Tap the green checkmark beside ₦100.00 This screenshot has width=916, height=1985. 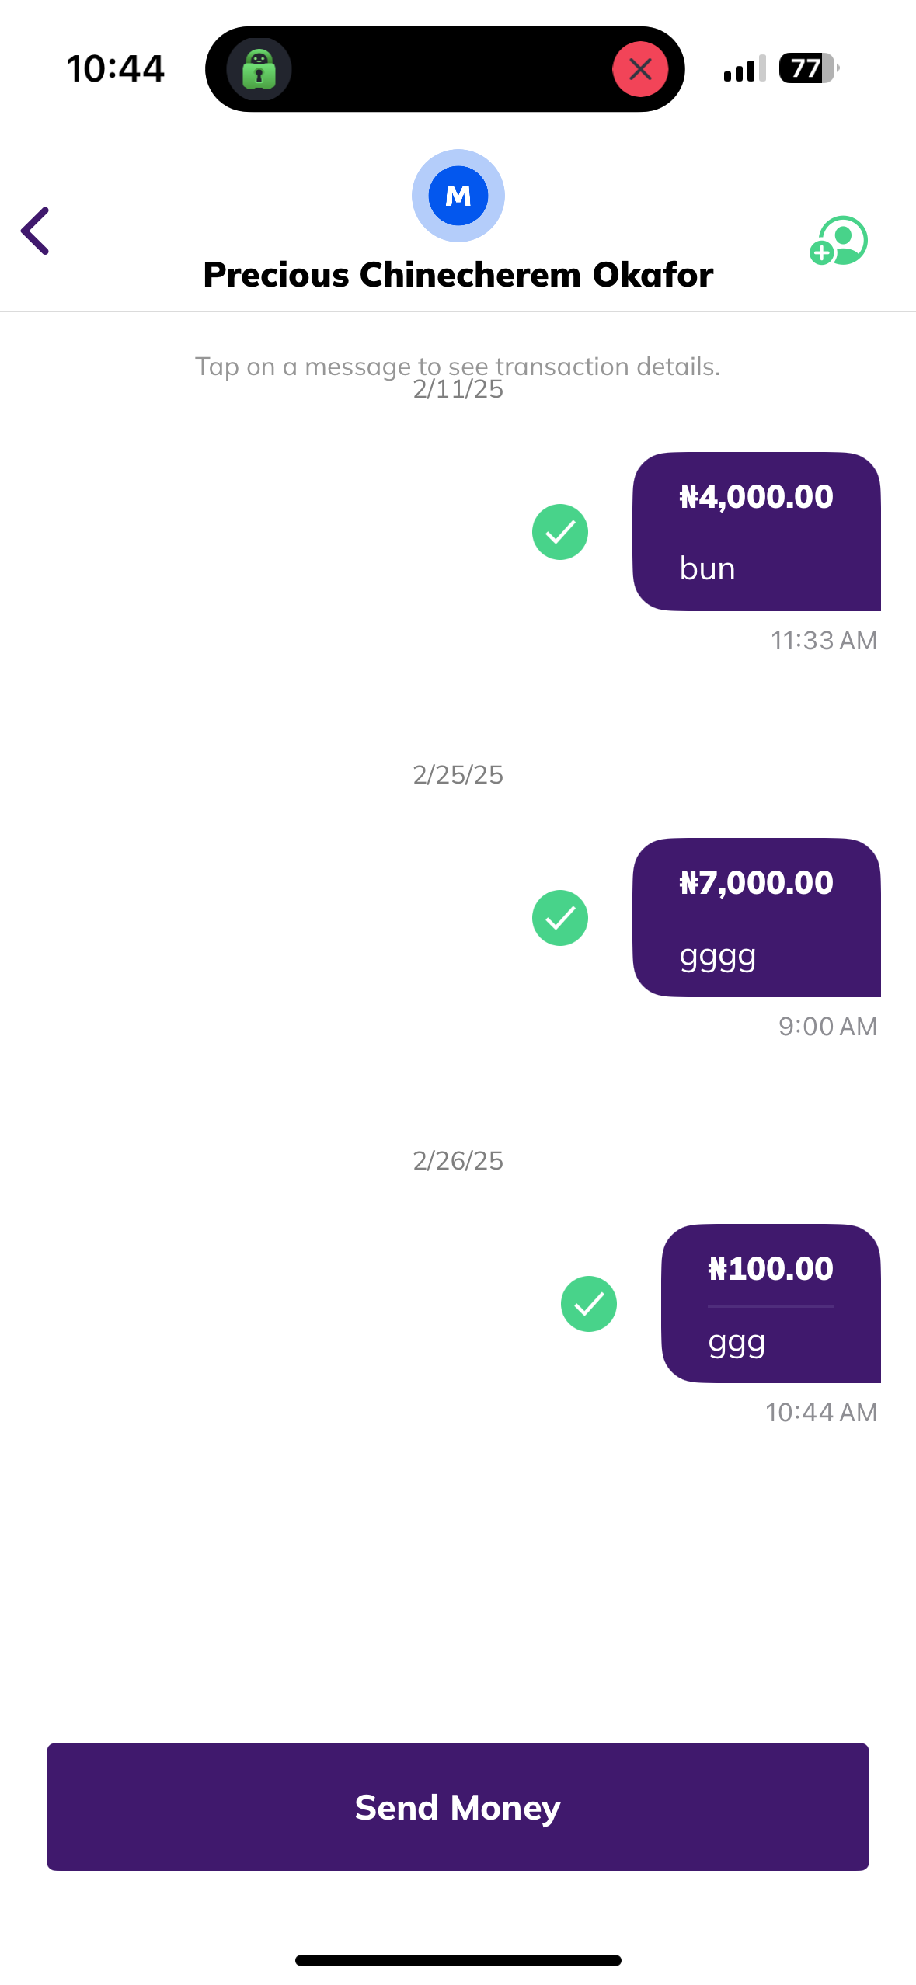pyautogui.click(x=588, y=1303)
